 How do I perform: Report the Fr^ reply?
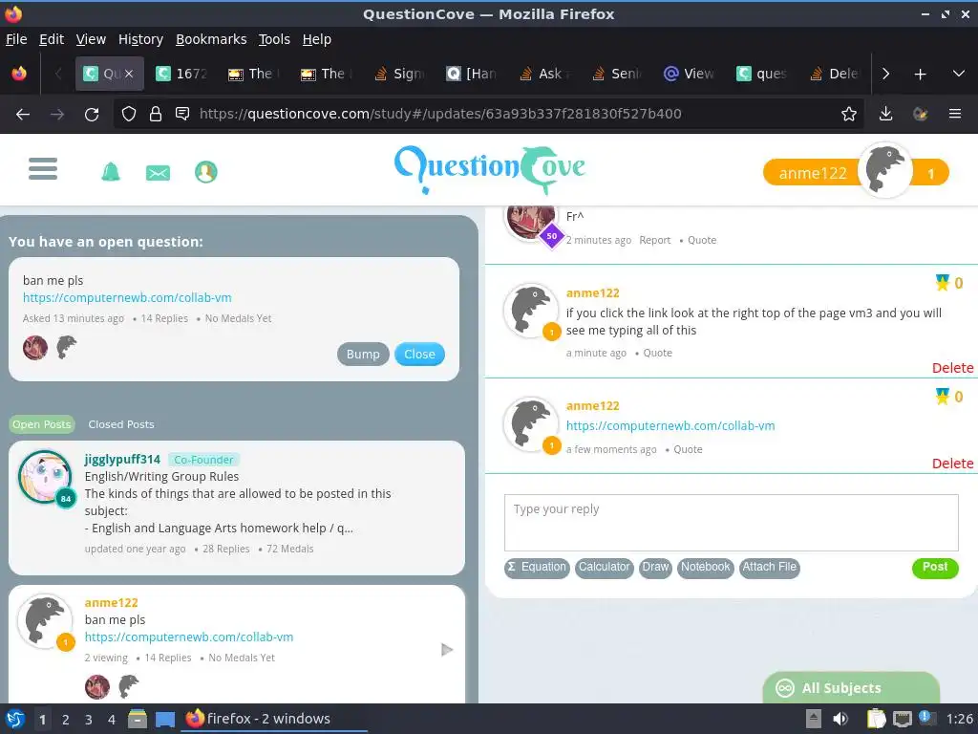pos(654,240)
